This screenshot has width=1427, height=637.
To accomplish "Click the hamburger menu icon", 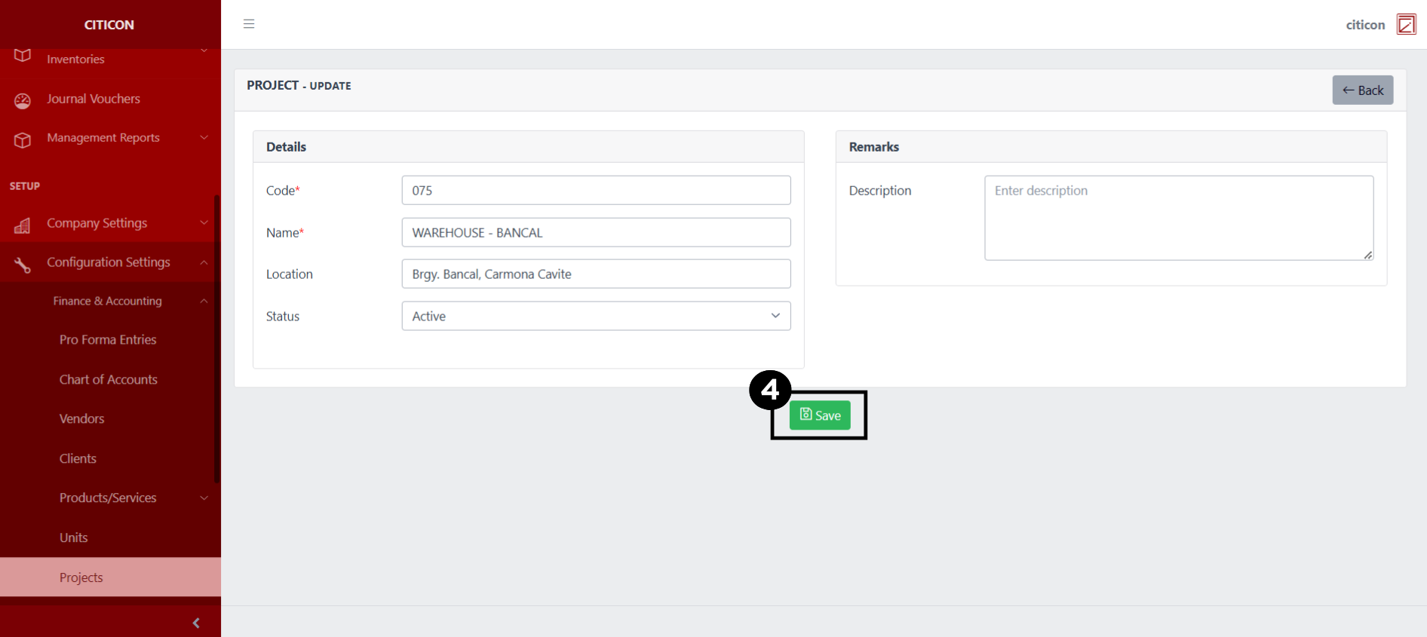I will coord(249,24).
